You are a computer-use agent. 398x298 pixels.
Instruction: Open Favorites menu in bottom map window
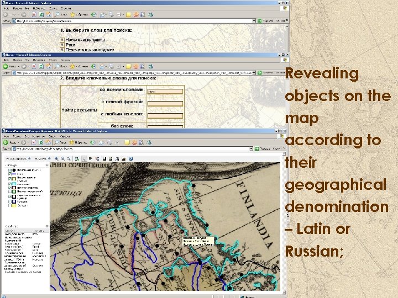pyautogui.click(x=39, y=136)
